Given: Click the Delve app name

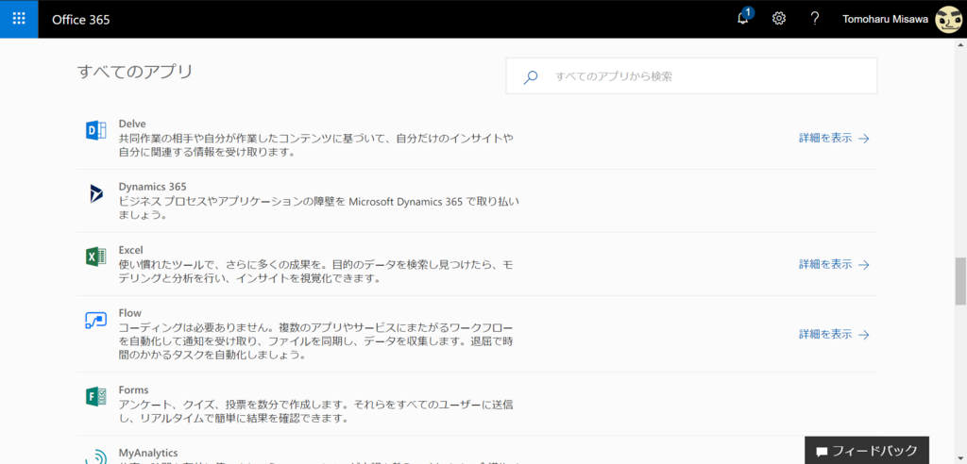Looking at the screenshot, I should [x=132, y=124].
